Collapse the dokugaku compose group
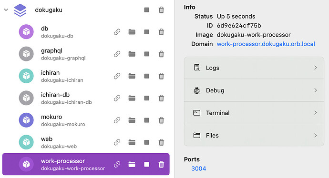 click(x=6, y=10)
